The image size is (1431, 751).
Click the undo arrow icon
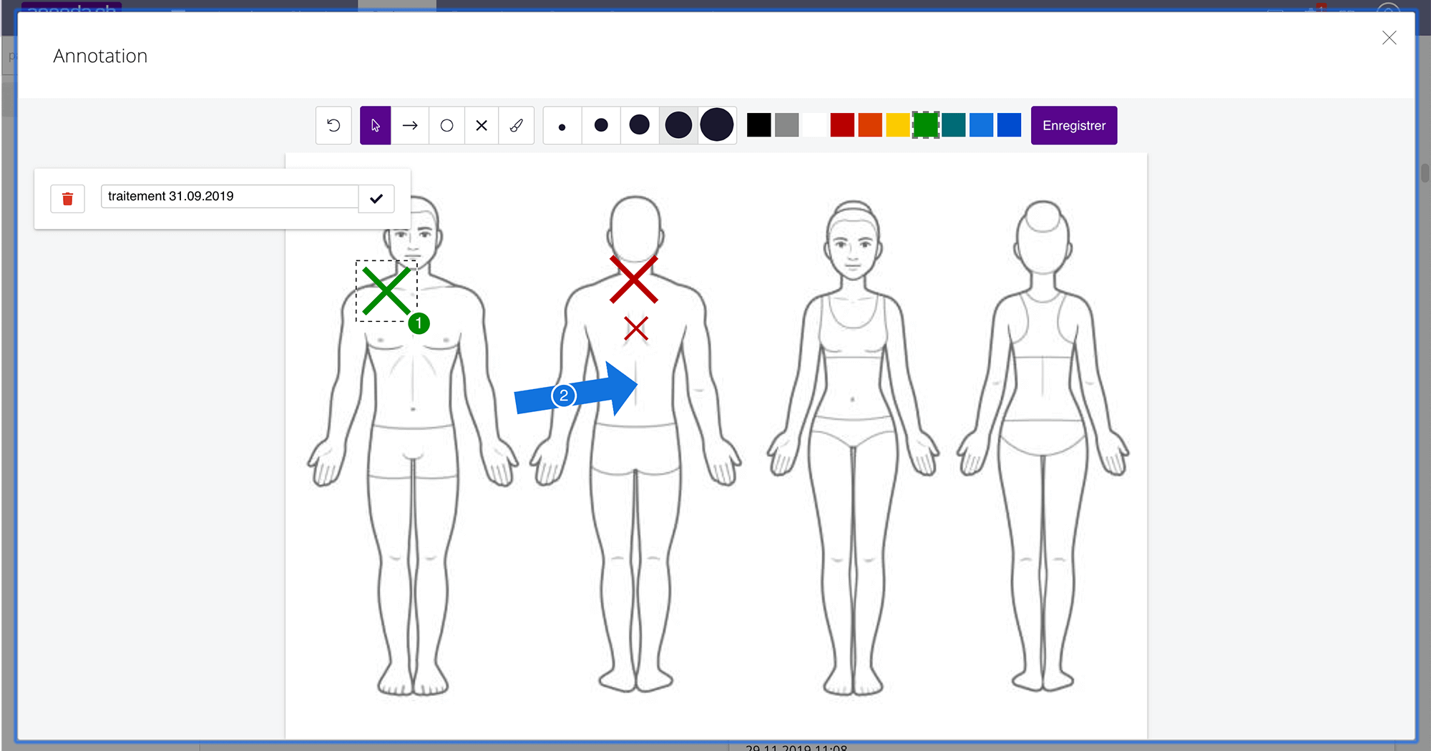(x=333, y=126)
